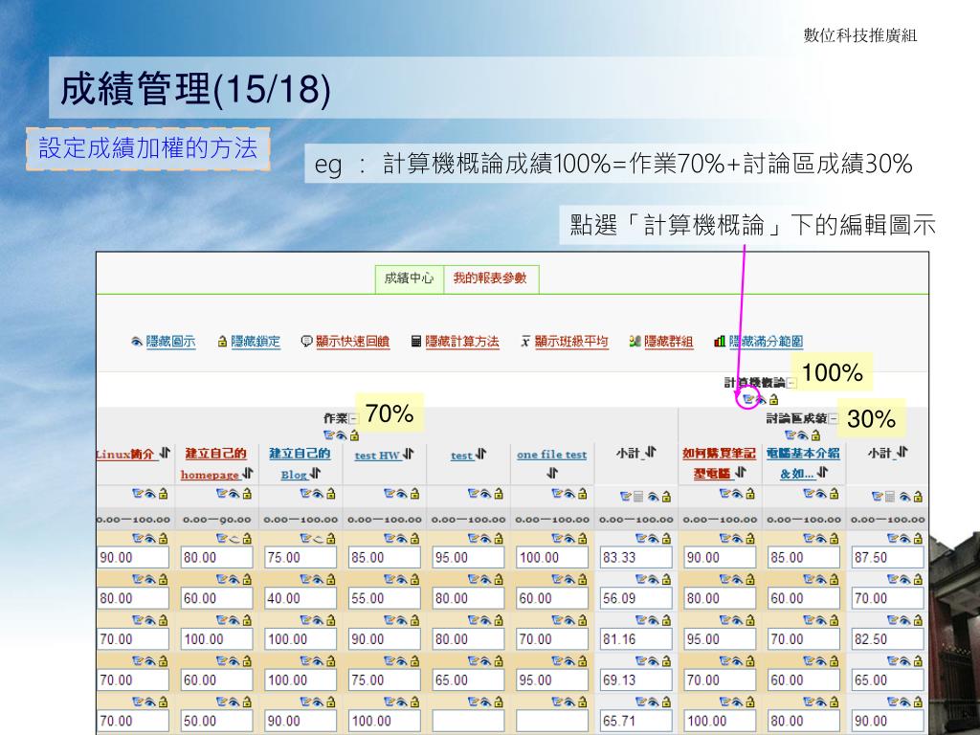Click the lock icon above the 82.50 grade
Screen dimensions: 980x735
click(918, 620)
